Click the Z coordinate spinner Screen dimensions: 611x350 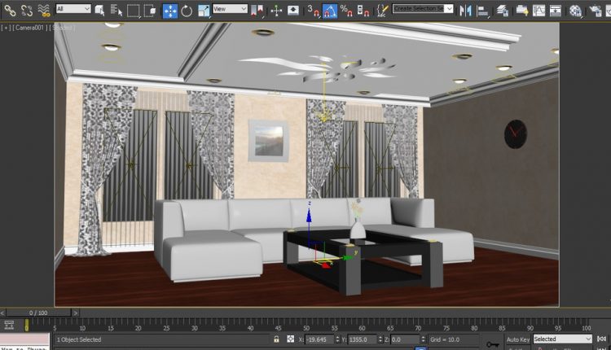[423, 339]
